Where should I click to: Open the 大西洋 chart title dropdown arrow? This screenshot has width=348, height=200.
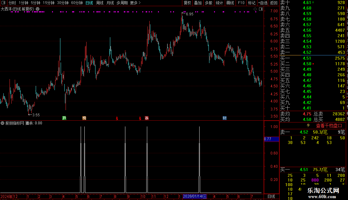point(38,9)
